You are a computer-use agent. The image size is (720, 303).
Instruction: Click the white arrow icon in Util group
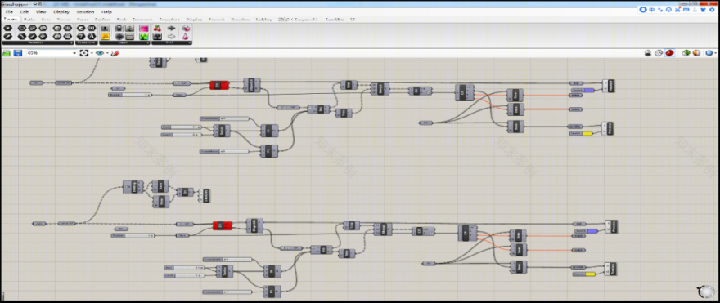[172, 36]
